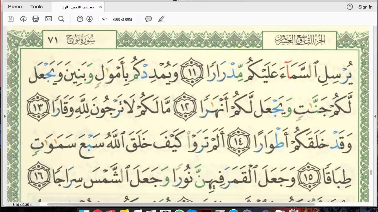Select the Highlight pen tool

tap(161, 19)
